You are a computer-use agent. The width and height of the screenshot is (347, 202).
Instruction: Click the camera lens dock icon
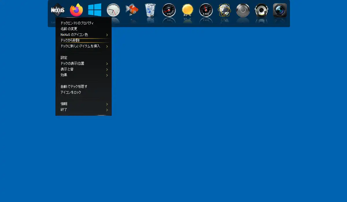(280, 10)
